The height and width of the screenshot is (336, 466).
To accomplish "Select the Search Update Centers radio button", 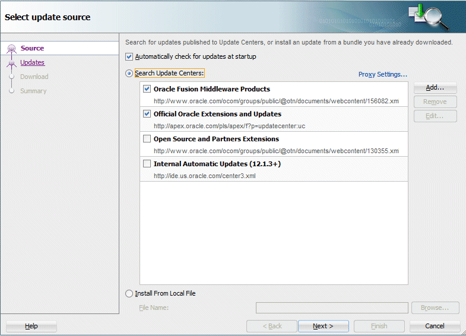I will point(129,74).
